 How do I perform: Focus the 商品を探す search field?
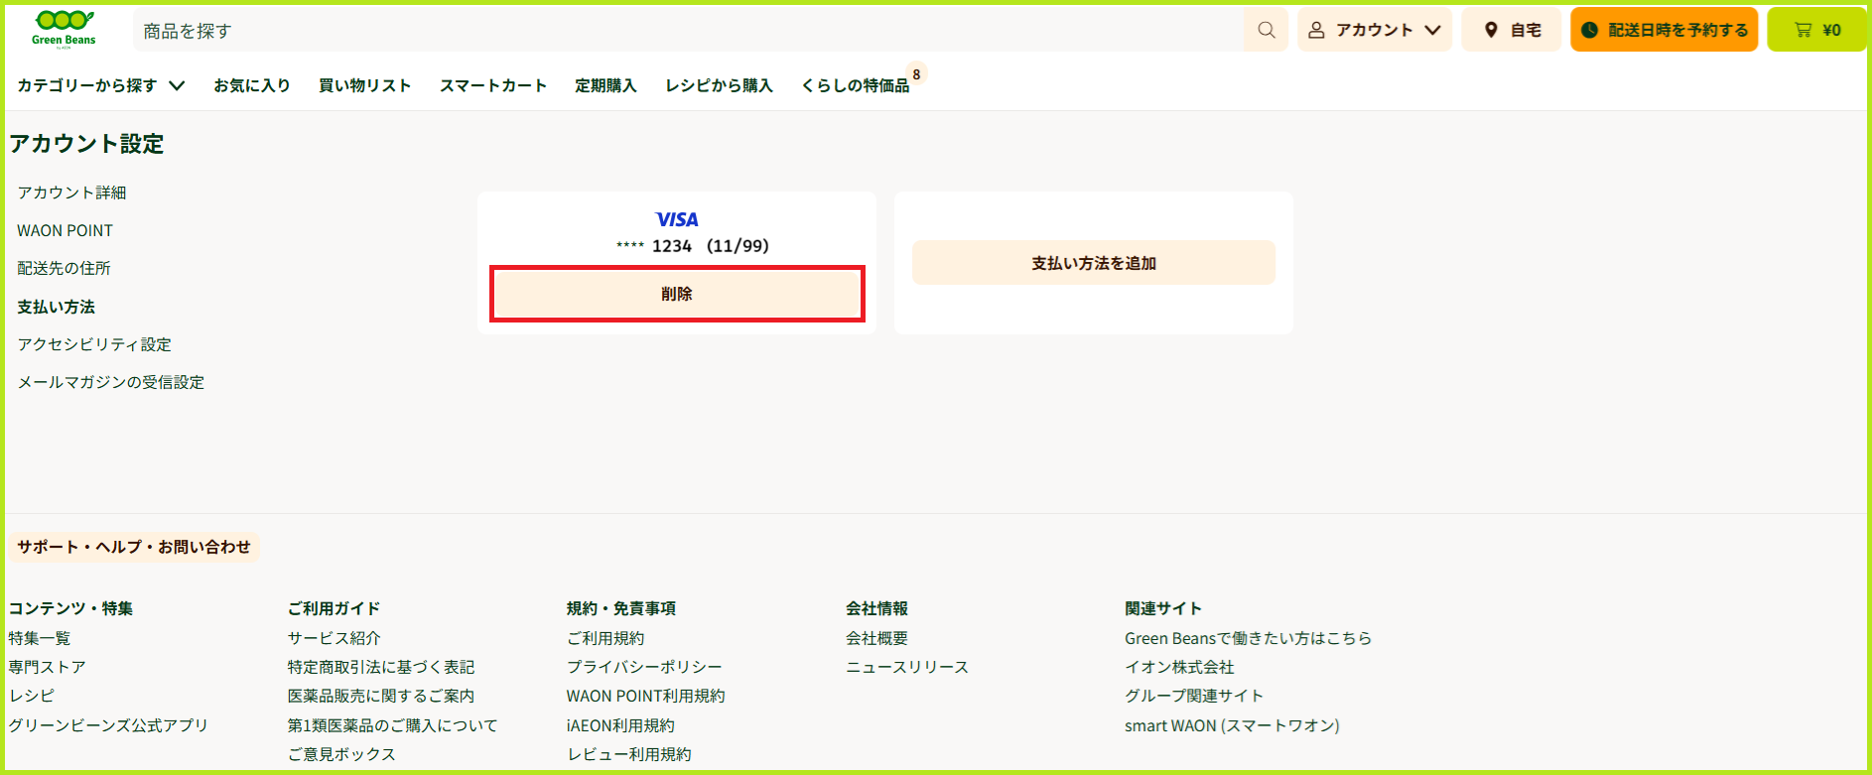[x=688, y=31]
